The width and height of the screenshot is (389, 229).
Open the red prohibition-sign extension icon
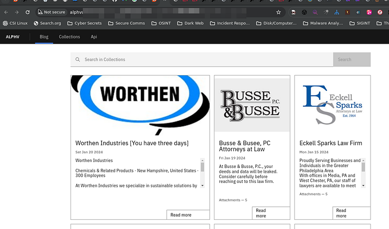tap(380, 12)
